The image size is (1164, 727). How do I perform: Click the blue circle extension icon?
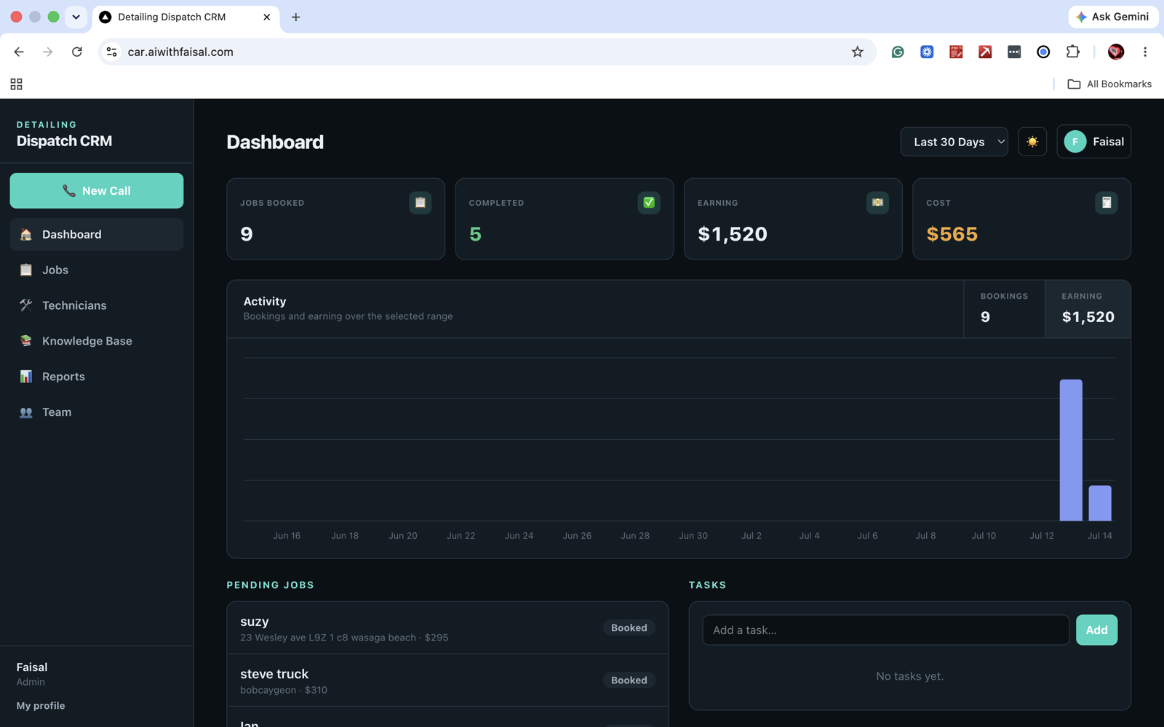(x=1043, y=52)
